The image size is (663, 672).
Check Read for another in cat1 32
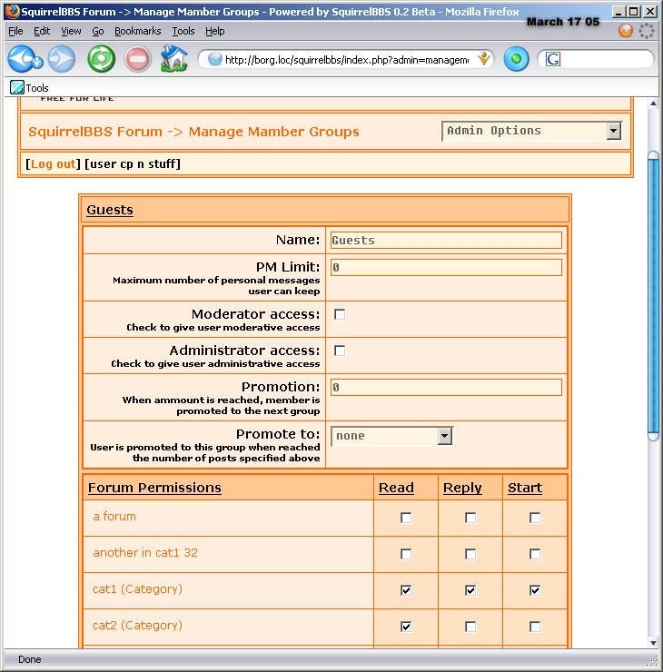point(406,554)
